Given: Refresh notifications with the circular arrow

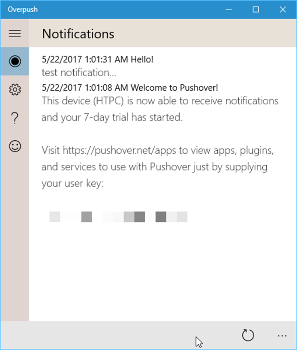Looking at the screenshot, I should pos(248,335).
